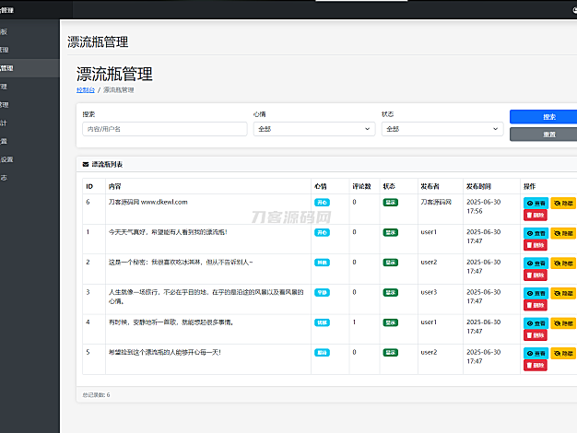577x433 pixels.
Task: Hide bottle ID 4 with yellow 隐藏 button
Action: (x=563, y=323)
